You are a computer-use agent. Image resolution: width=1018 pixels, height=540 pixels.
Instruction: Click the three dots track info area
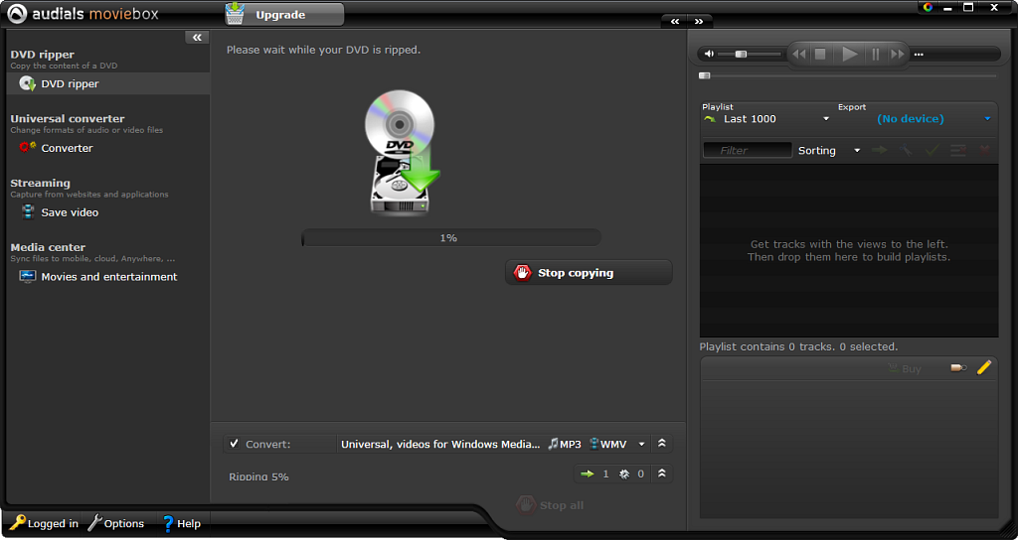click(918, 55)
